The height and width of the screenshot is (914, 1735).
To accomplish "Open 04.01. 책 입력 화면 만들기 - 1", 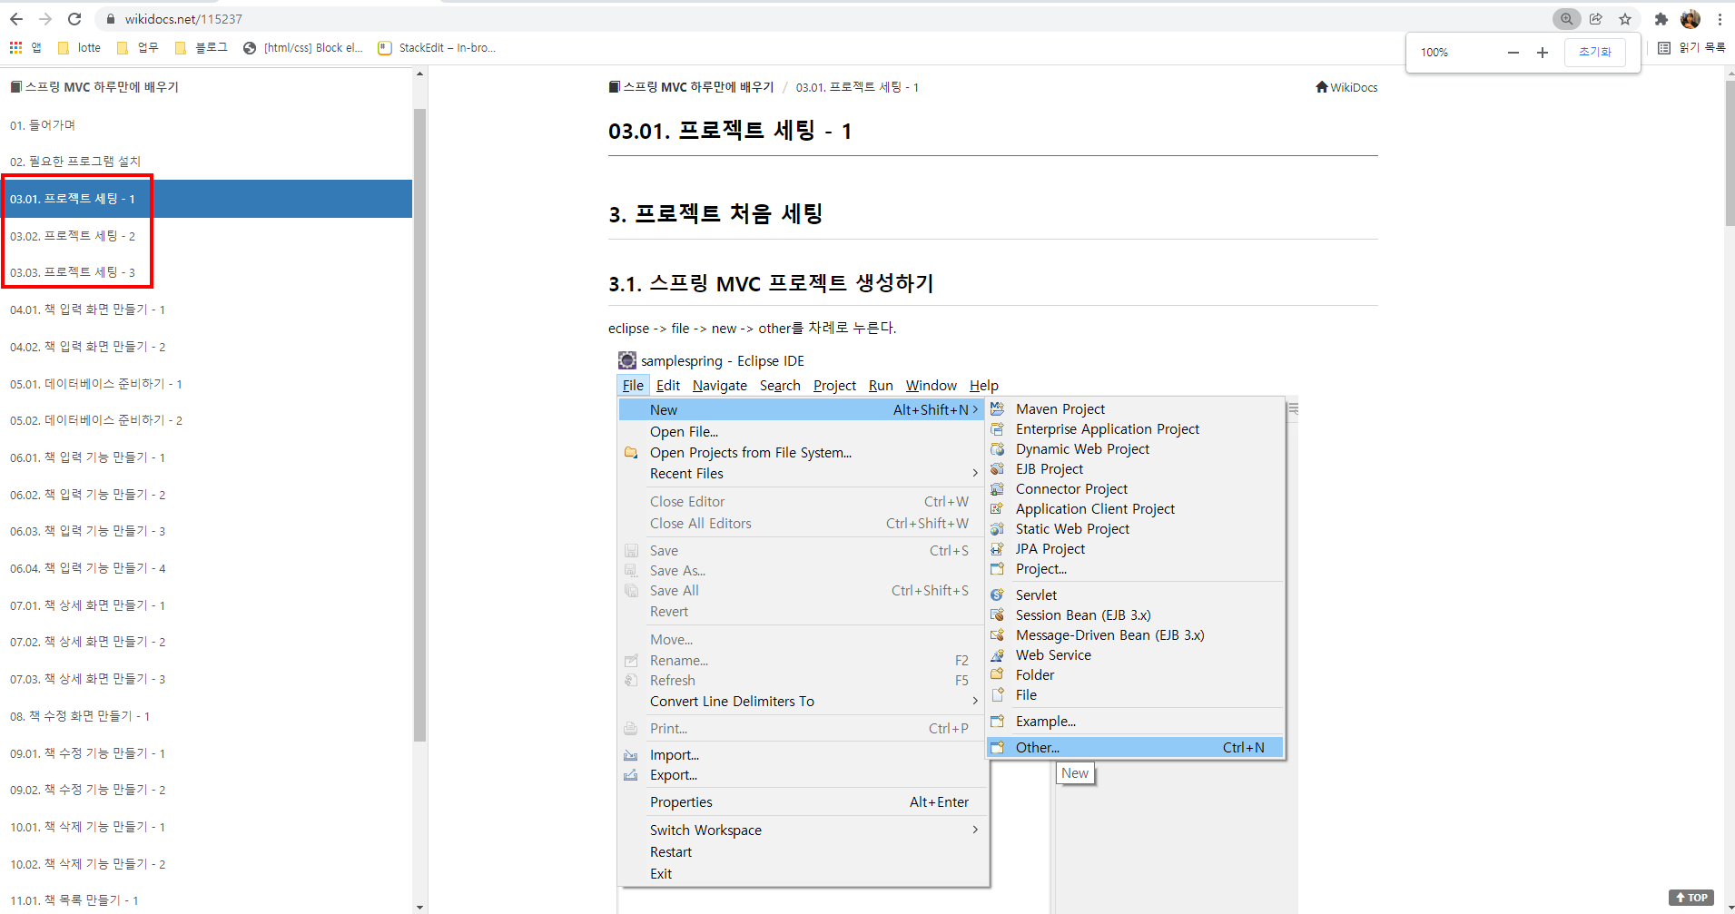I will [88, 310].
